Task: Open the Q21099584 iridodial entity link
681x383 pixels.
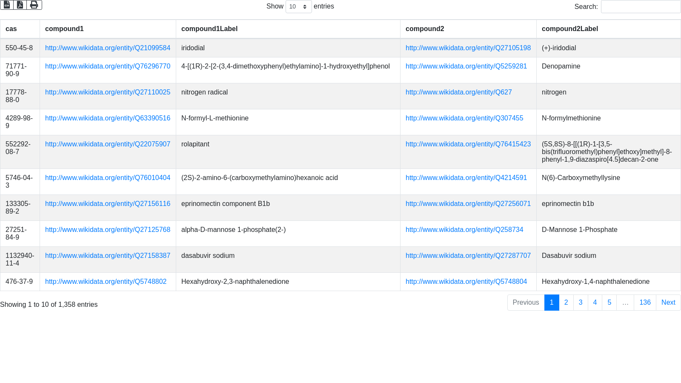Action: tap(108, 48)
